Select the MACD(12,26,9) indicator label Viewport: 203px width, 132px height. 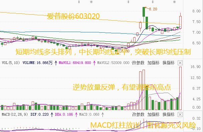[15, 114]
